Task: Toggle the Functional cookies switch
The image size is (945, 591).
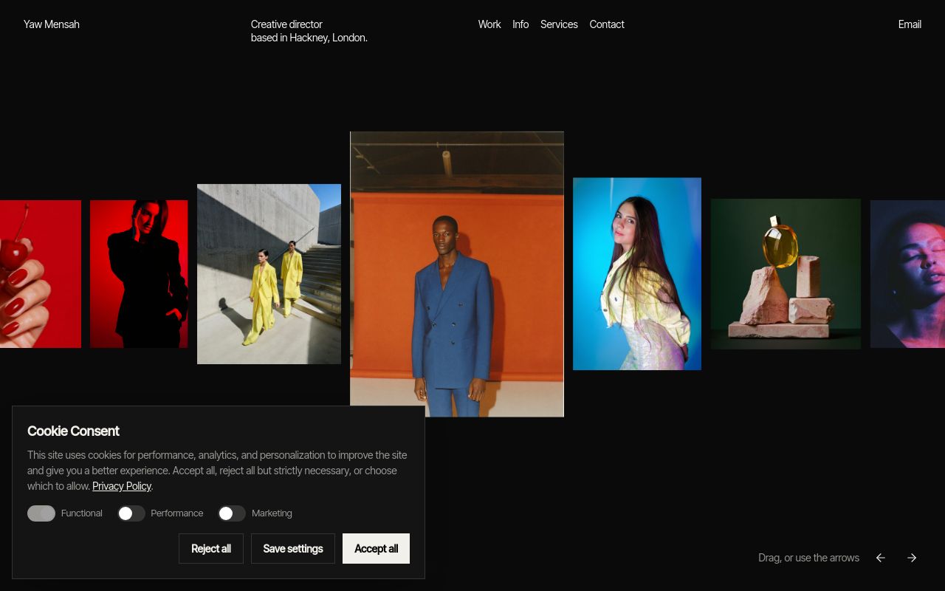Action: 41,513
